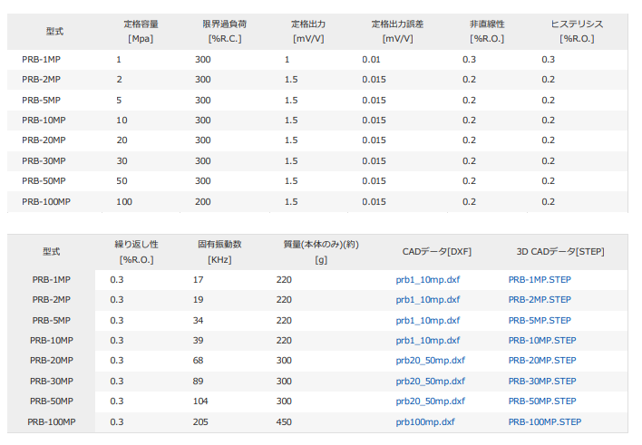Open the prb1_10mp.dxf link in PRB-5MP row
Screen dimensions: 642x445
(427, 321)
